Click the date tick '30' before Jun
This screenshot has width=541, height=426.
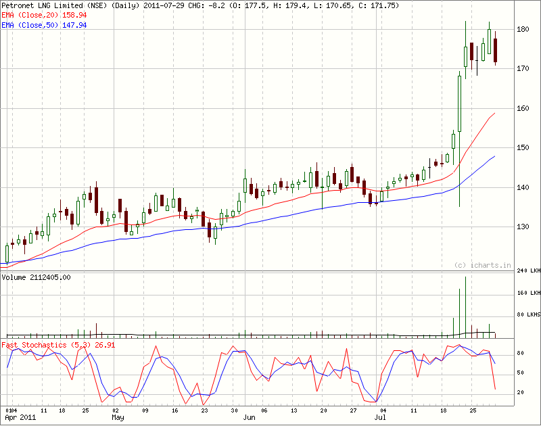234,410
